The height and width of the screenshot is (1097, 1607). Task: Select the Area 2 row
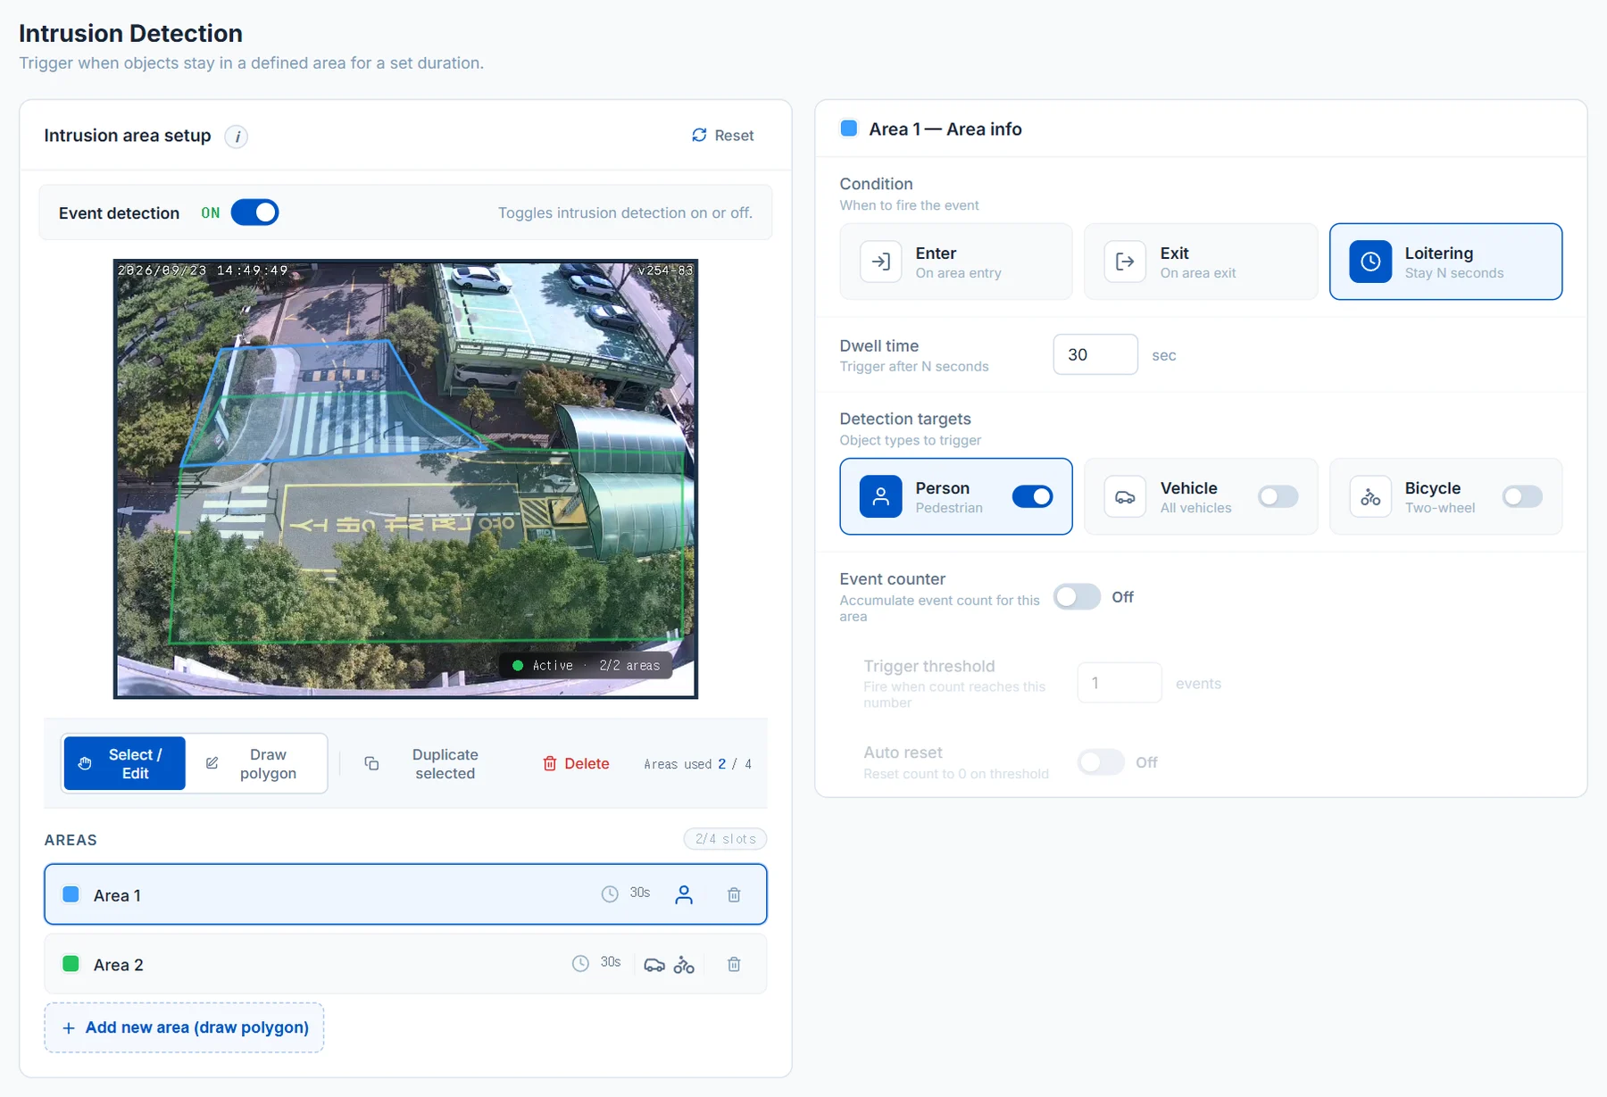tap(405, 964)
